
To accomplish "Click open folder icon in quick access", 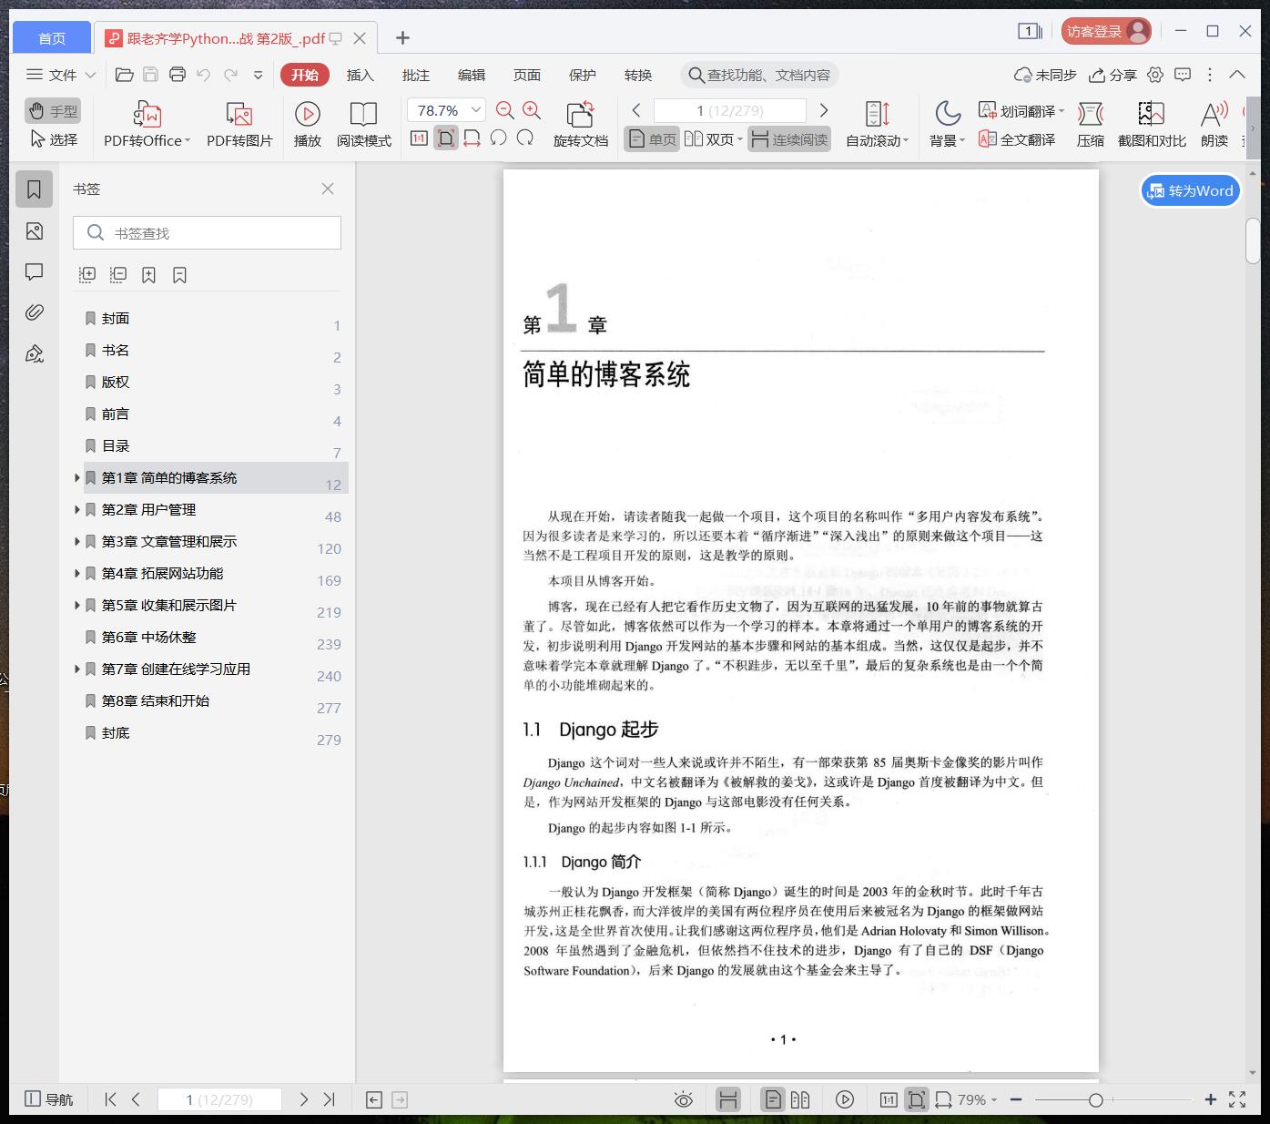I will point(125,75).
